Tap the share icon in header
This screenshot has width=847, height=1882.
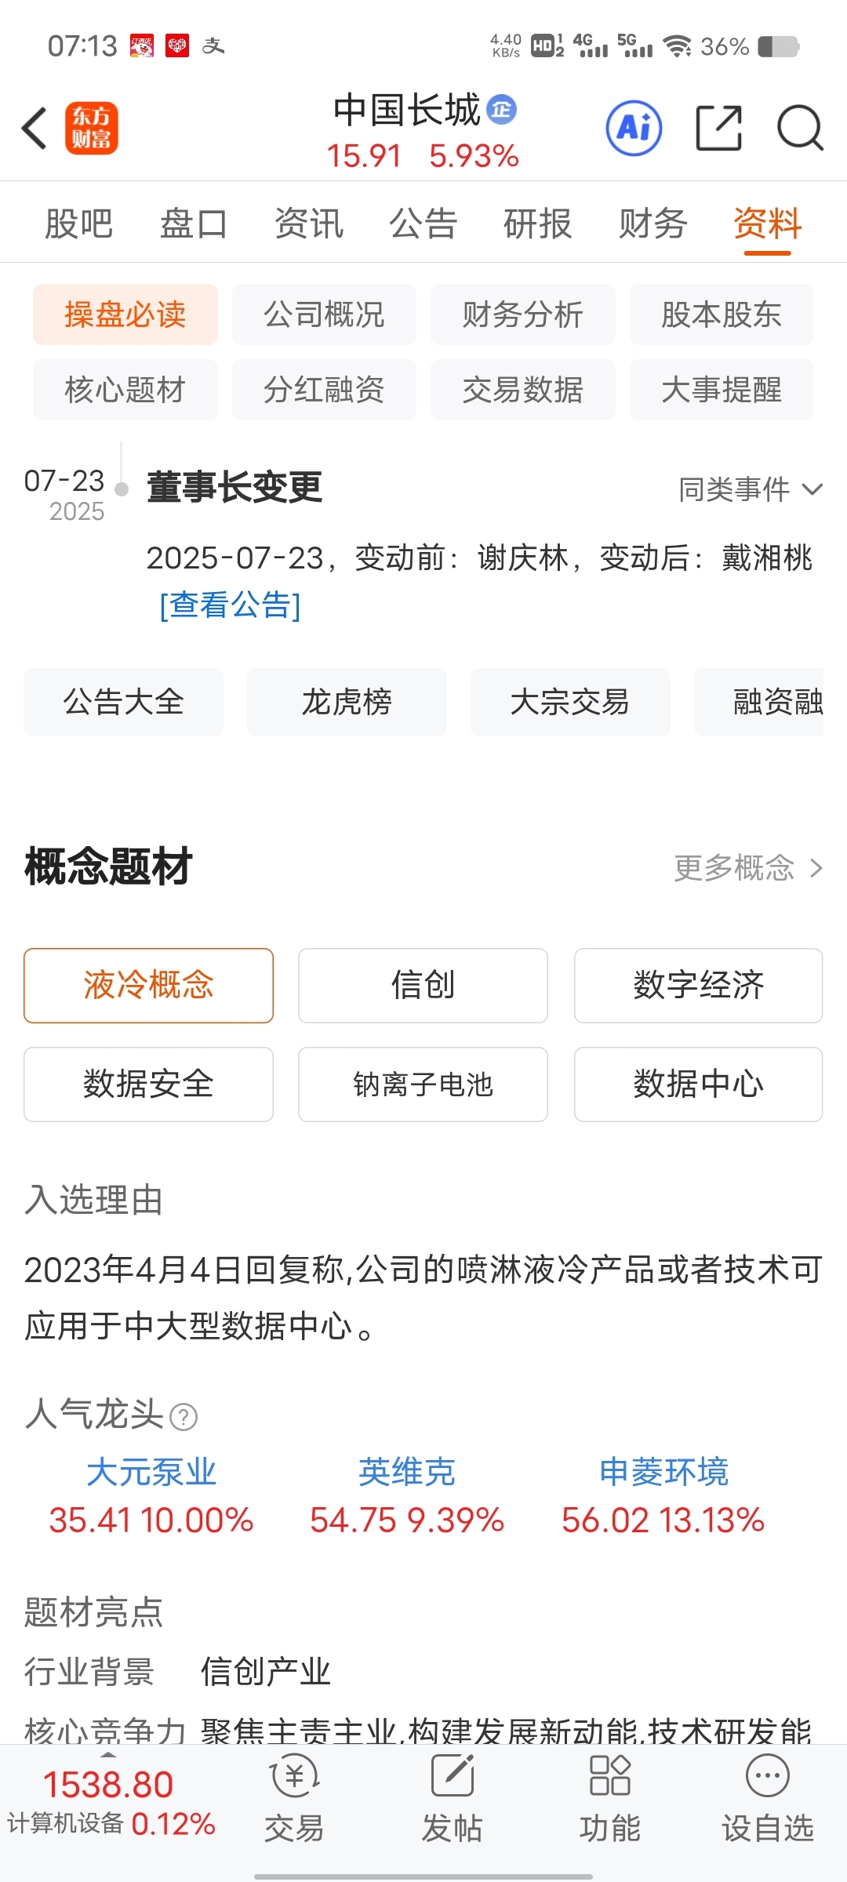[x=719, y=128]
